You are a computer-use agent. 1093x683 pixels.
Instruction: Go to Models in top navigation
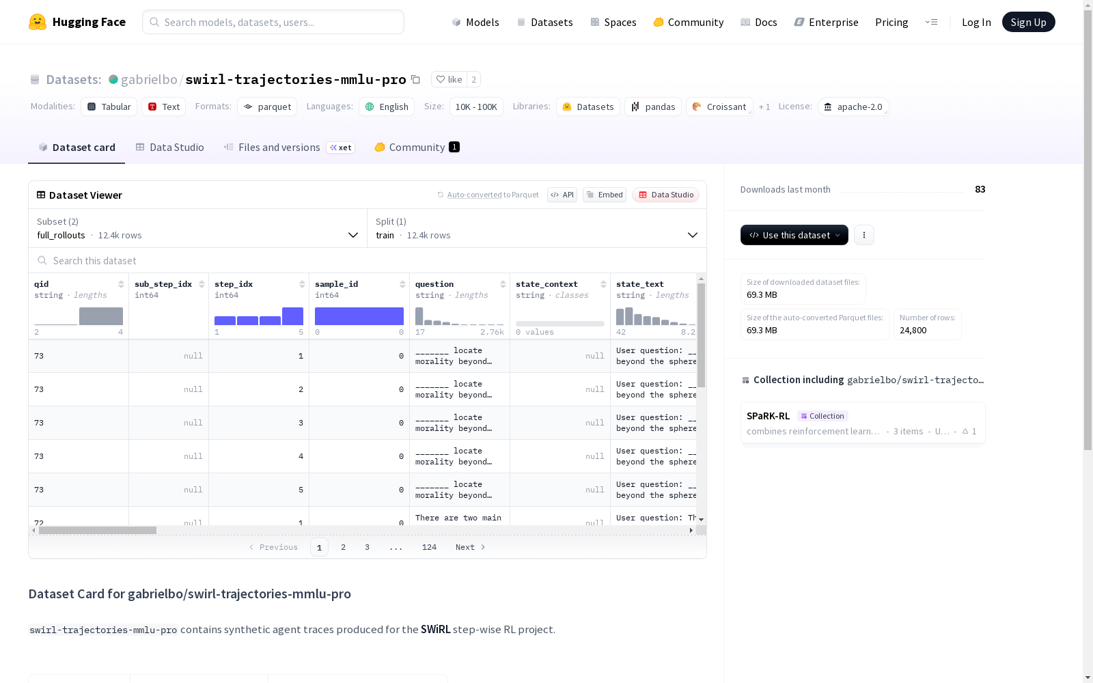[x=475, y=22]
